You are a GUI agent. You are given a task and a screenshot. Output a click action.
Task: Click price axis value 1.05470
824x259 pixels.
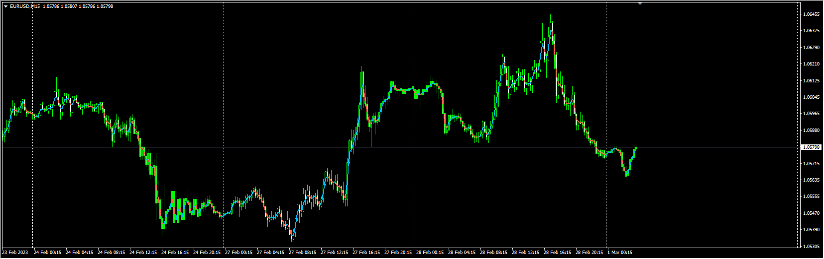pyautogui.click(x=811, y=213)
